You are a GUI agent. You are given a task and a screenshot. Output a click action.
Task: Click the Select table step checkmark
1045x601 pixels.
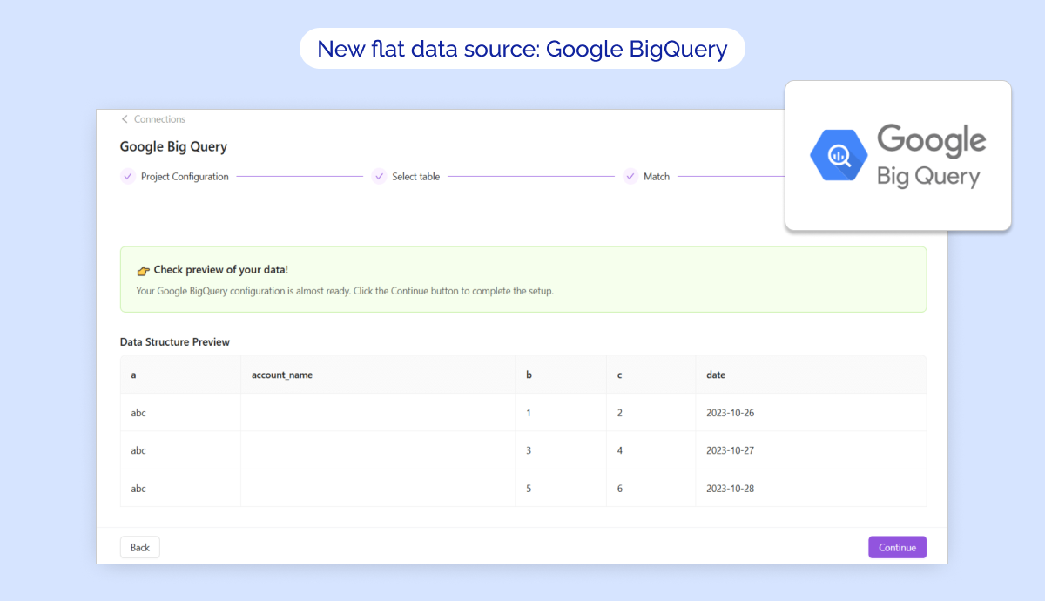(x=379, y=177)
